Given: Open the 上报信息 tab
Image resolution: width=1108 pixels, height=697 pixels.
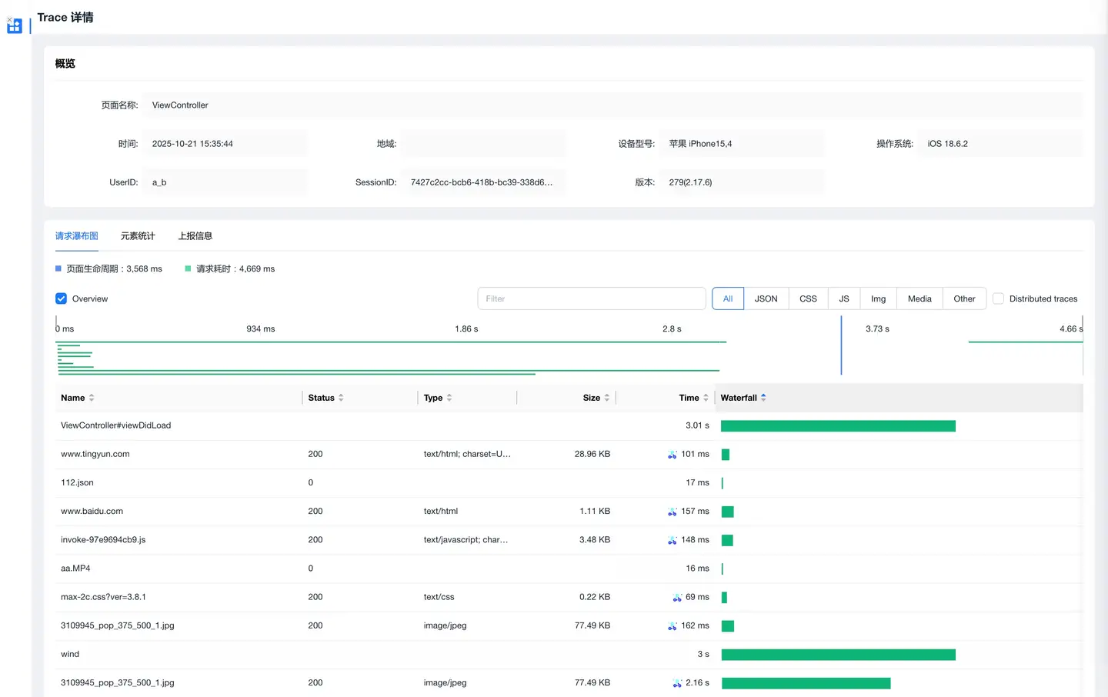Looking at the screenshot, I should point(195,236).
